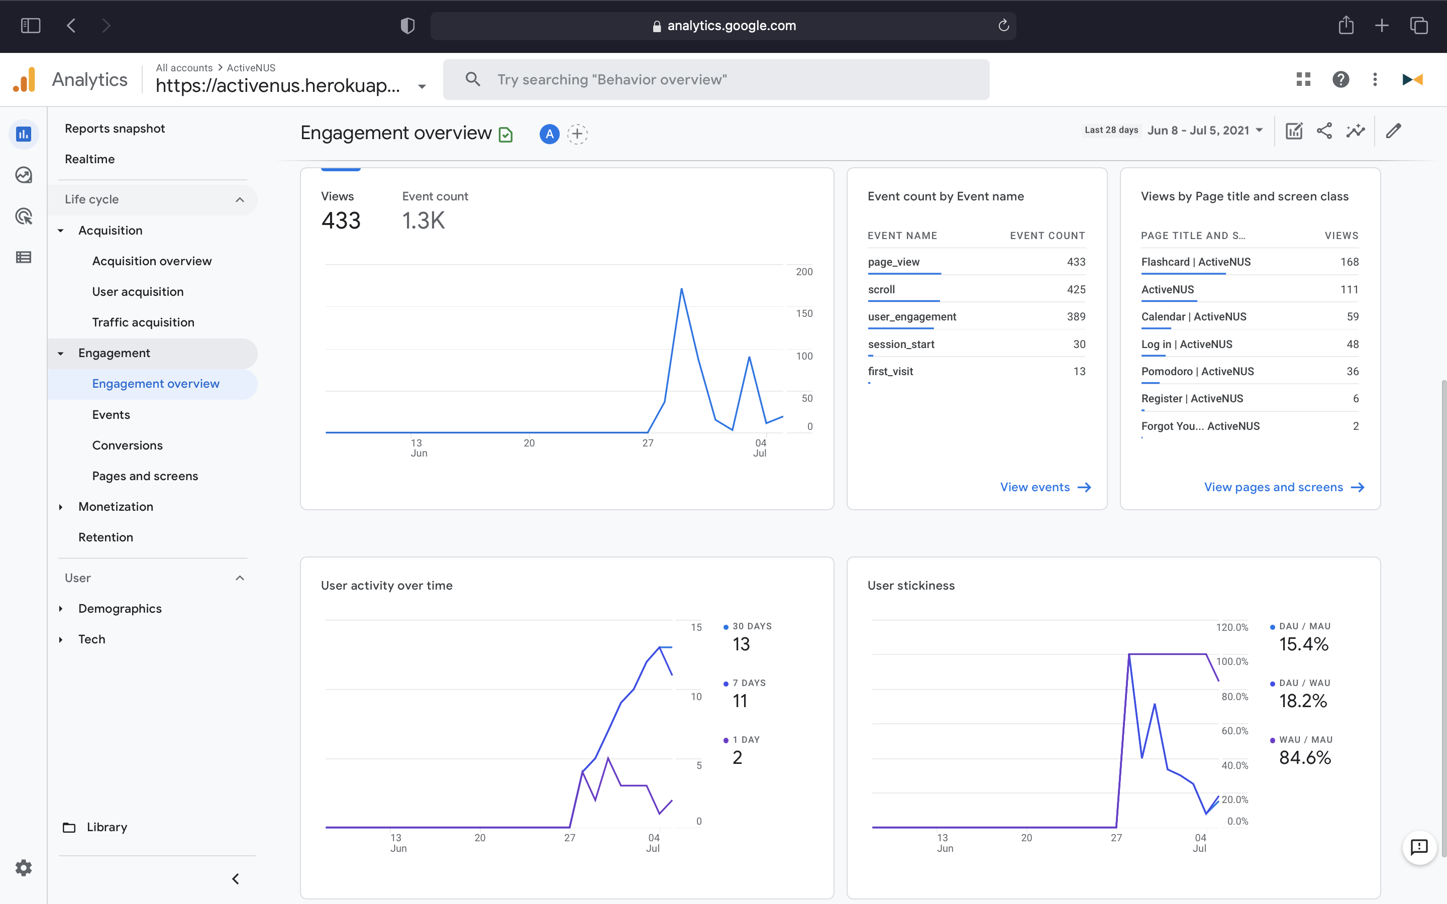Click Safari privacy shield icon
This screenshot has width=1447, height=904.
[407, 26]
